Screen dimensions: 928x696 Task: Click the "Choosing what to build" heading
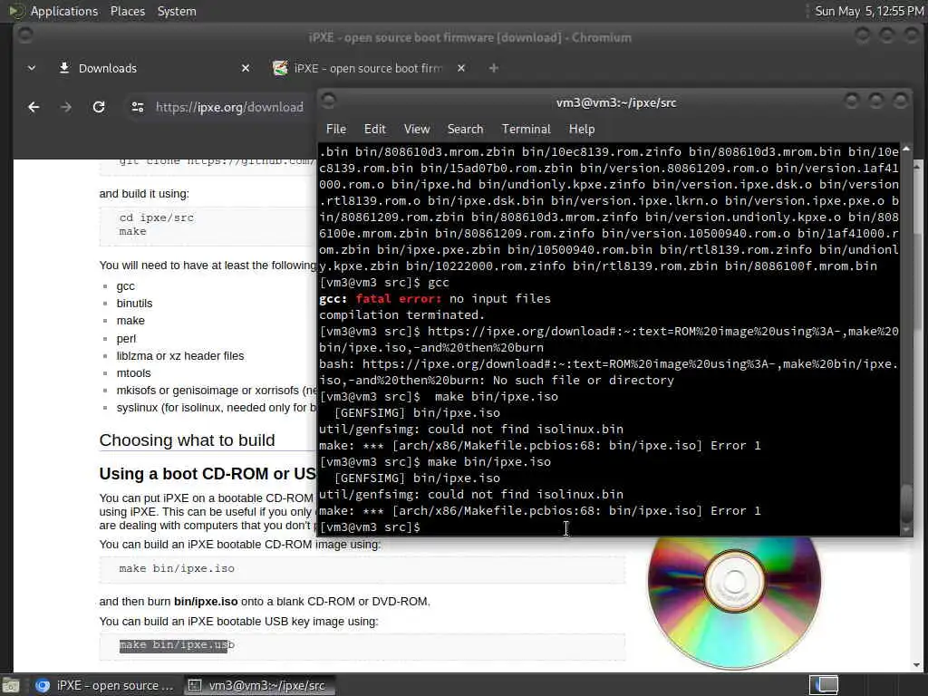[187, 440]
